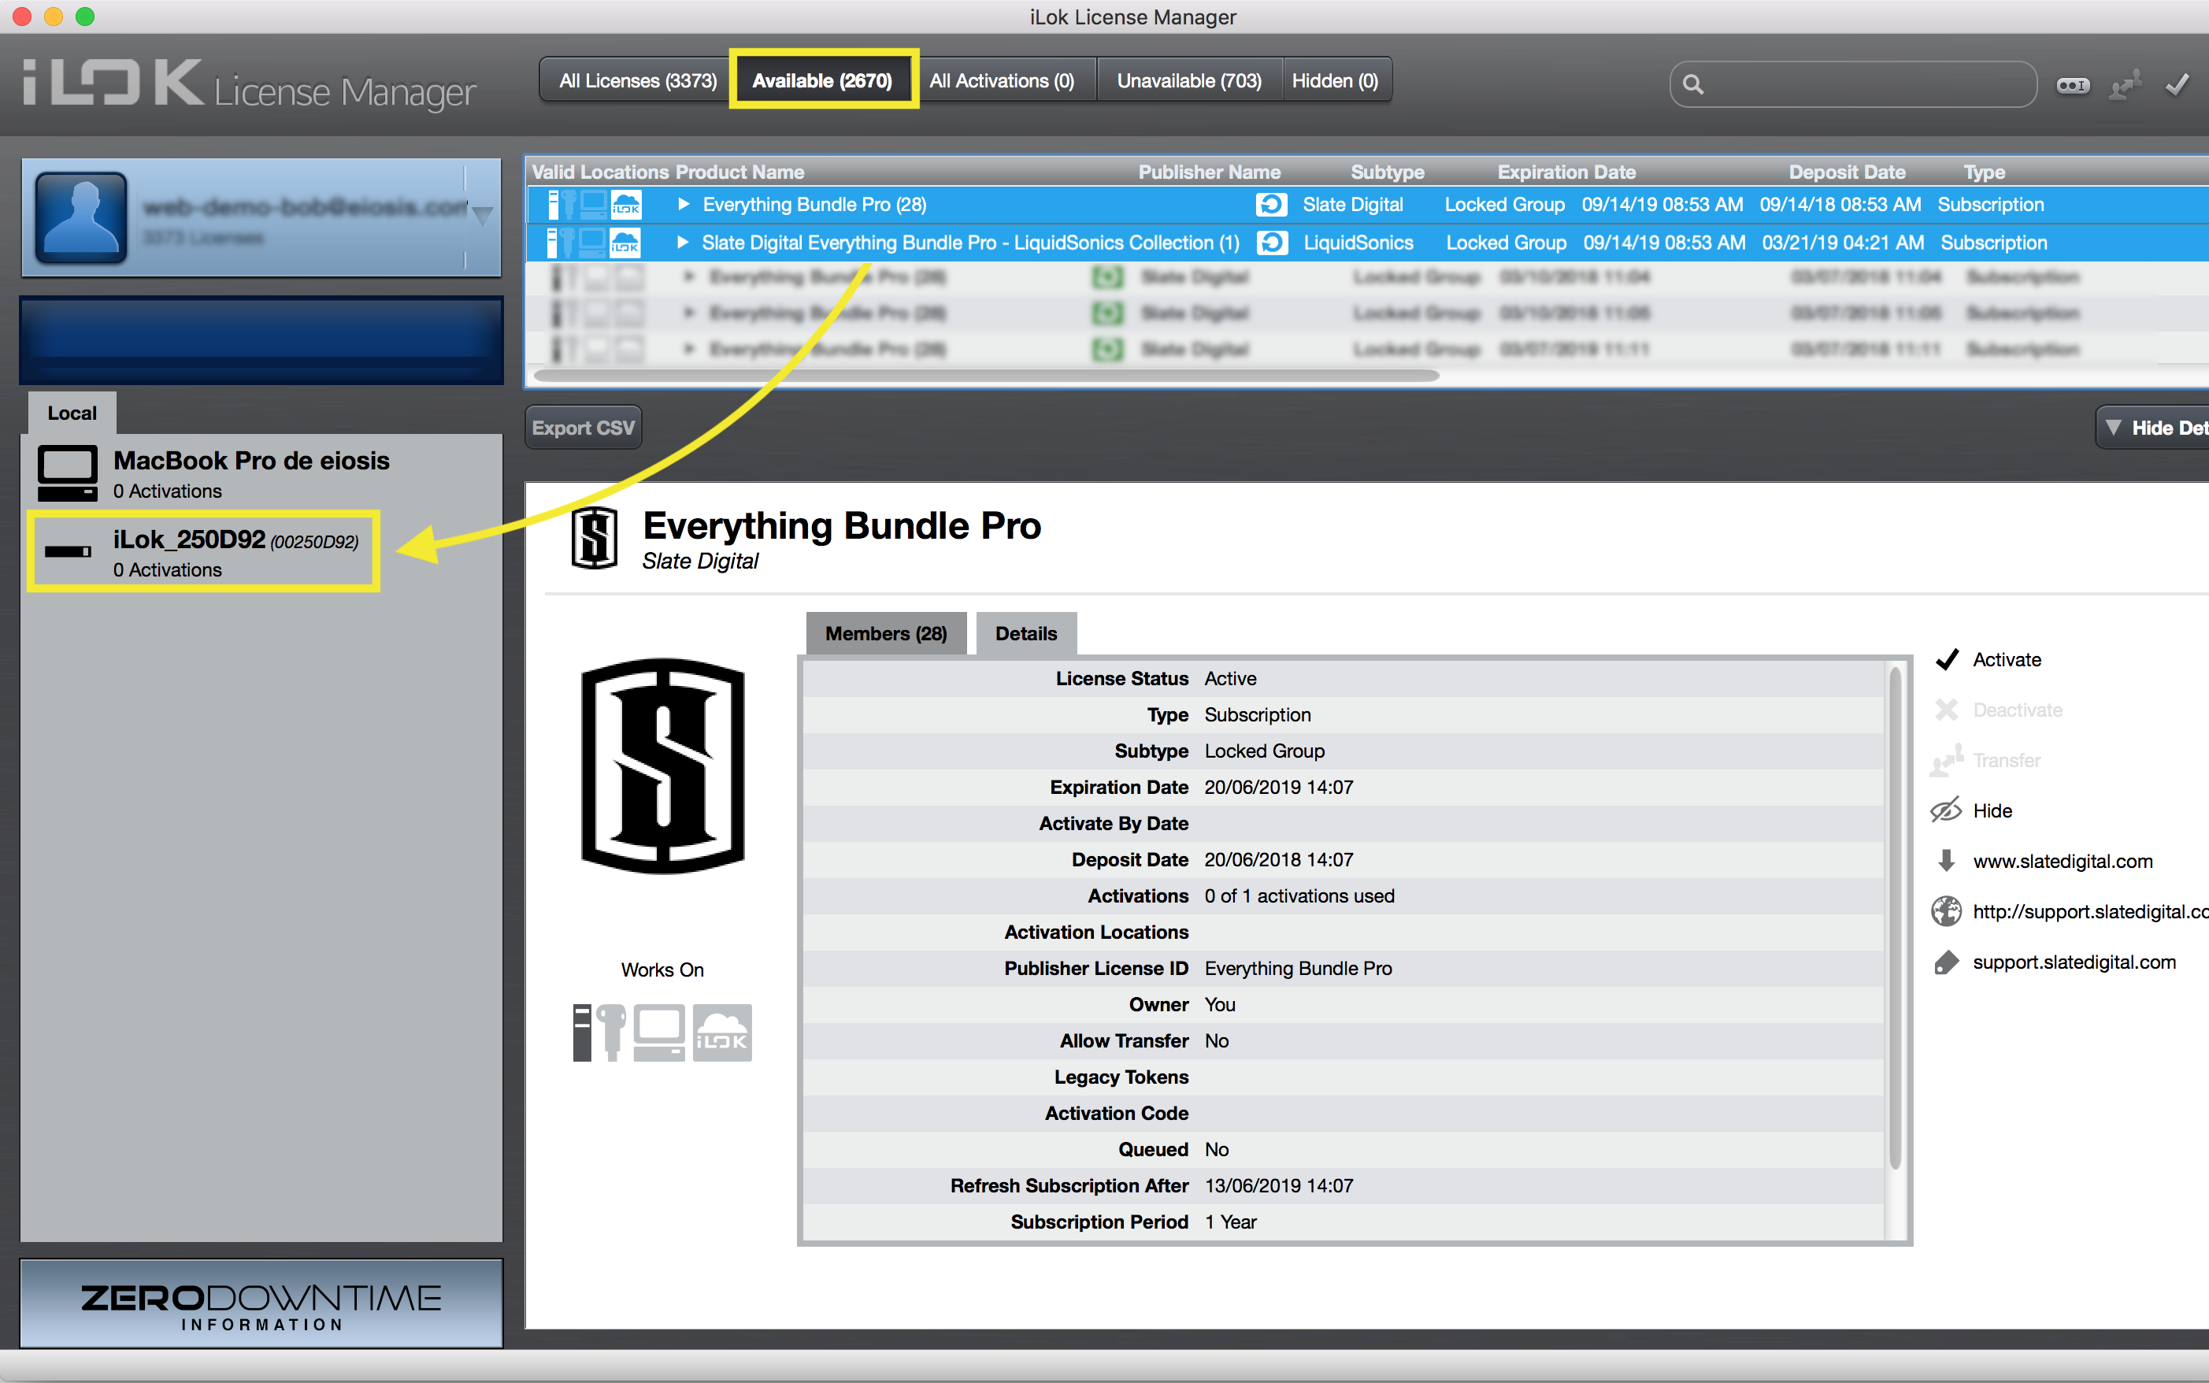Click iLok Cloud icon in Everything Bundle Pro row
2209x1383 pixels.
tap(626, 205)
